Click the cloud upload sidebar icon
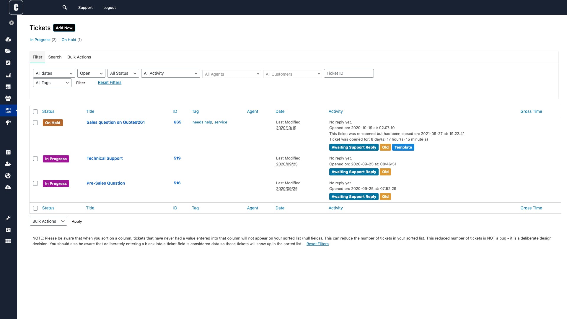 (x=8, y=187)
